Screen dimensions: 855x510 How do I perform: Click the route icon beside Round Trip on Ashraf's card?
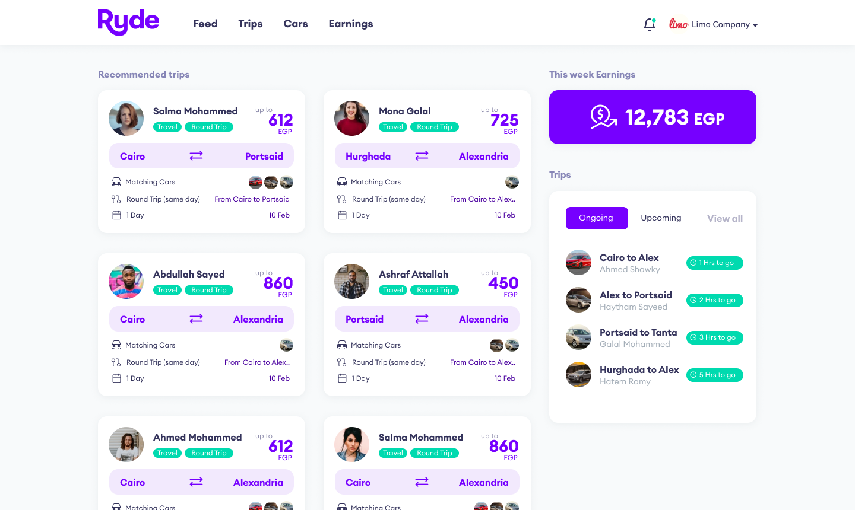342,362
